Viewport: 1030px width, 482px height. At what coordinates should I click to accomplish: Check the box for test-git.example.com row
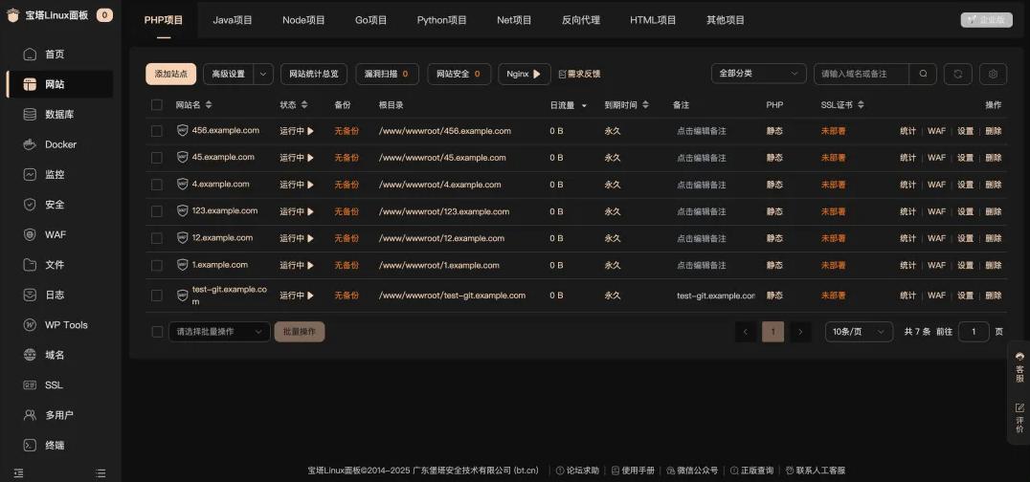pos(157,296)
